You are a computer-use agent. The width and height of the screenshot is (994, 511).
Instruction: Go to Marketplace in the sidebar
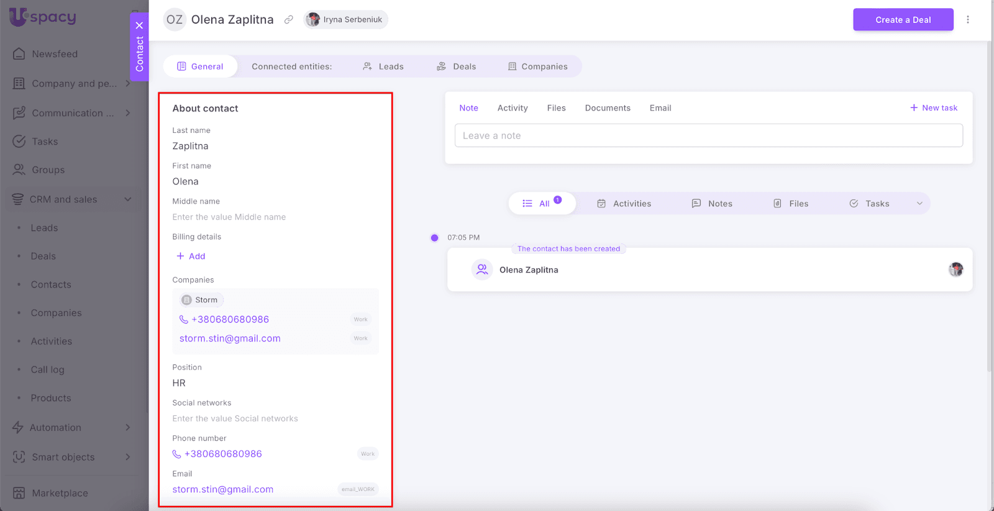click(60, 493)
